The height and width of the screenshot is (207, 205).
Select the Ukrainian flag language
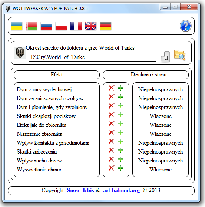click(17, 26)
